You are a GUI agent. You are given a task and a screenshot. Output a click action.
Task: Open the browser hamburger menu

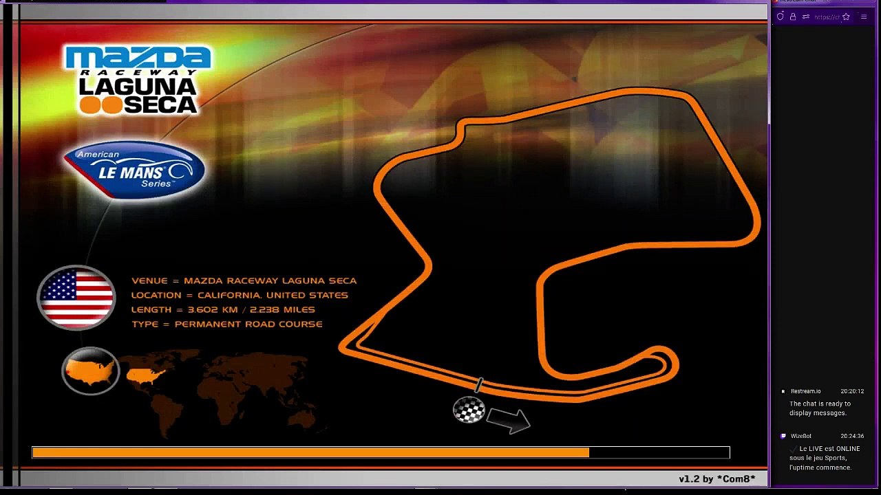(864, 16)
